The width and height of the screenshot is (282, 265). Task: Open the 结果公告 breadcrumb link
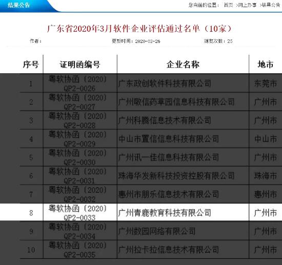pyautogui.click(x=271, y=5)
